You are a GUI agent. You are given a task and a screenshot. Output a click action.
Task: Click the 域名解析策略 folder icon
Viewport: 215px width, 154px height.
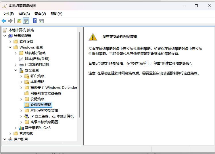(21, 53)
